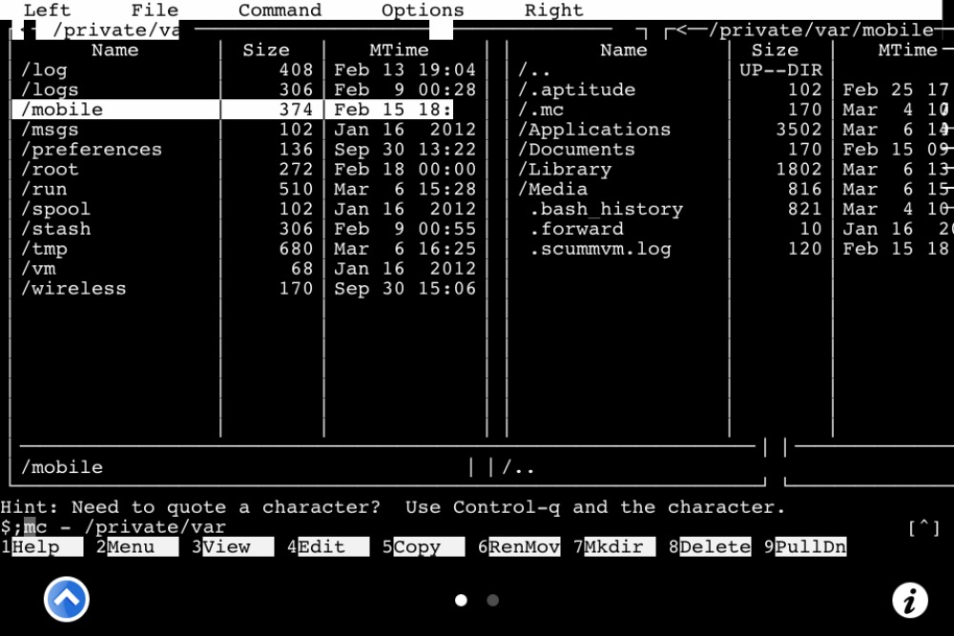Open the Right panel menu

tap(553, 10)
